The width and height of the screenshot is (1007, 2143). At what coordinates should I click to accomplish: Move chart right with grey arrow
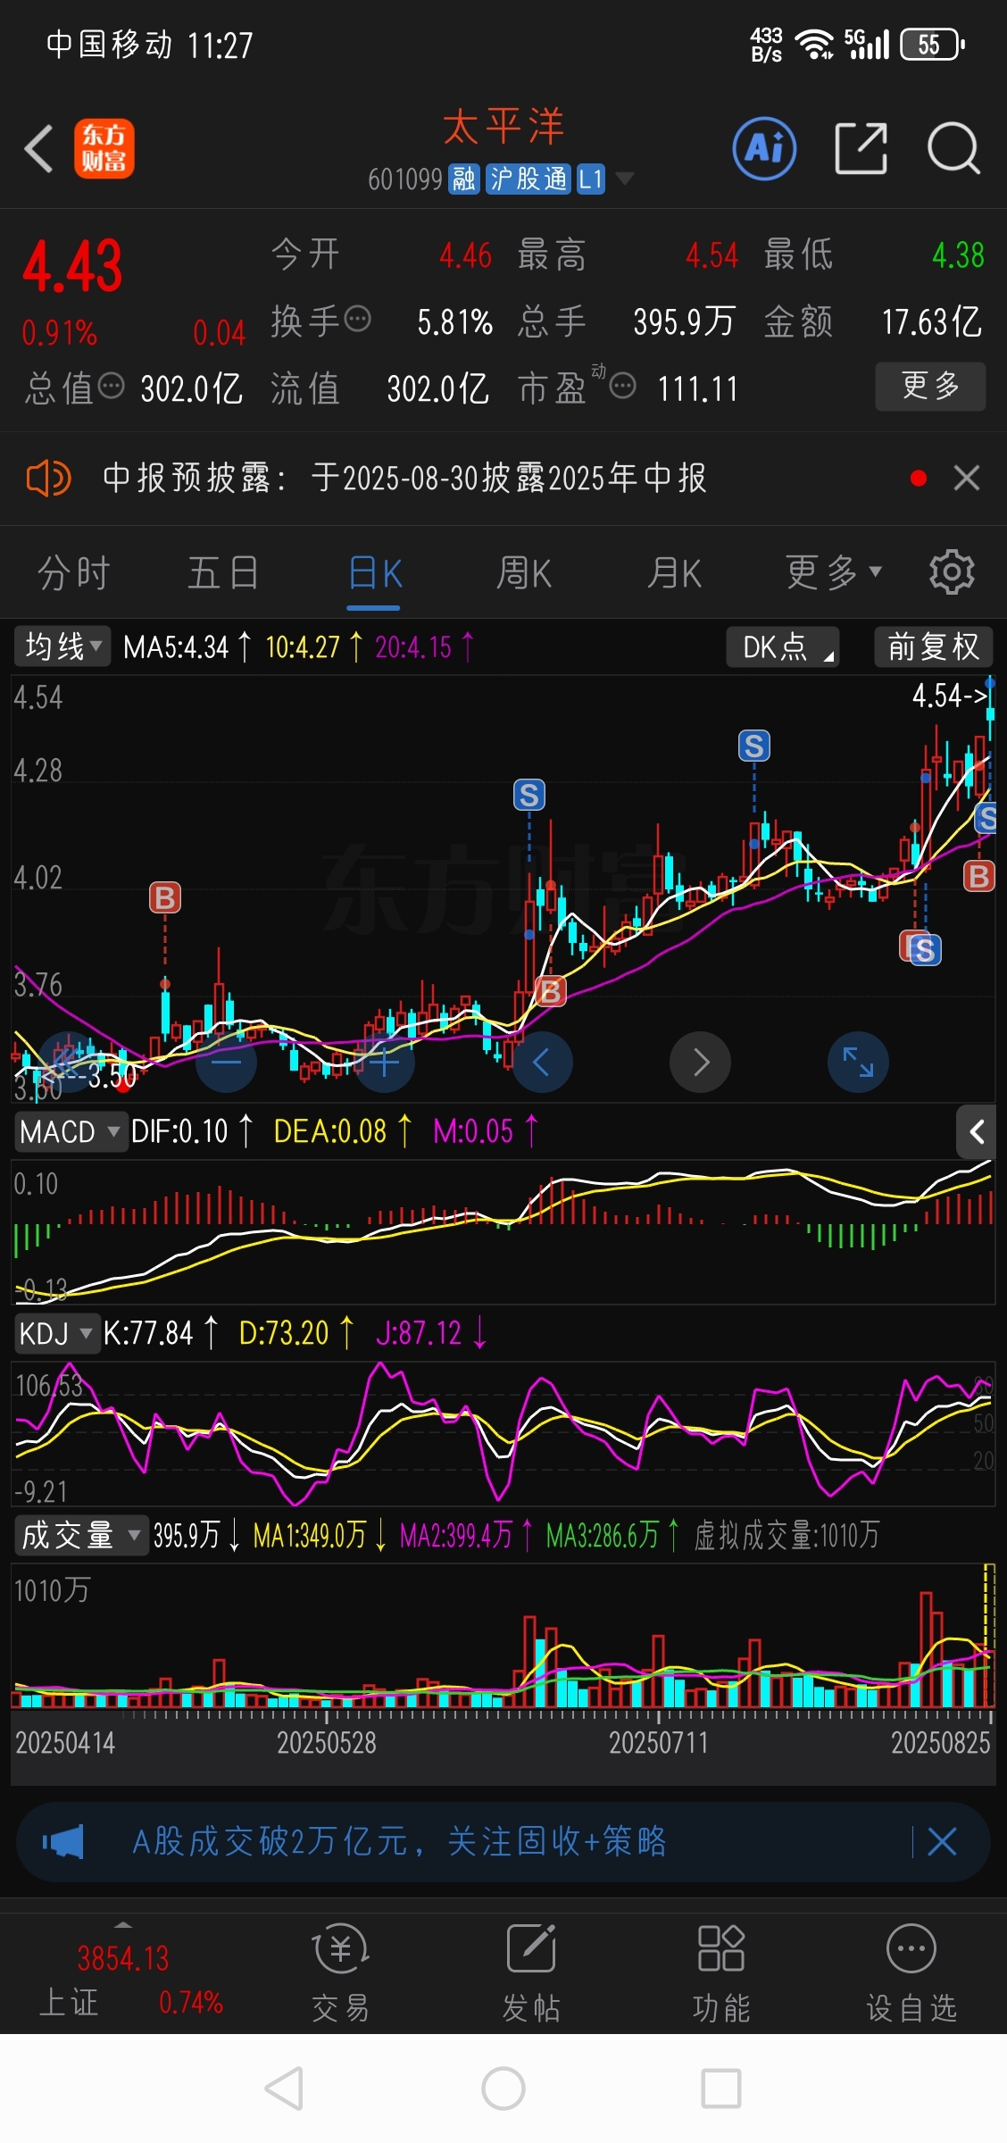coord(701,1062)
